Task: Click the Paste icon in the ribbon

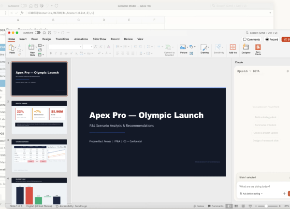Action: pos(11,47)
